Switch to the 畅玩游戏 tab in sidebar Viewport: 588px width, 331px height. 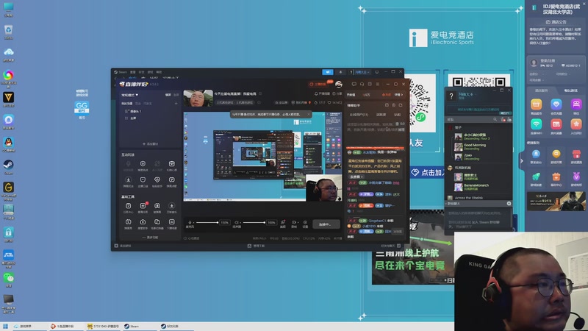(x=571, y=90)
